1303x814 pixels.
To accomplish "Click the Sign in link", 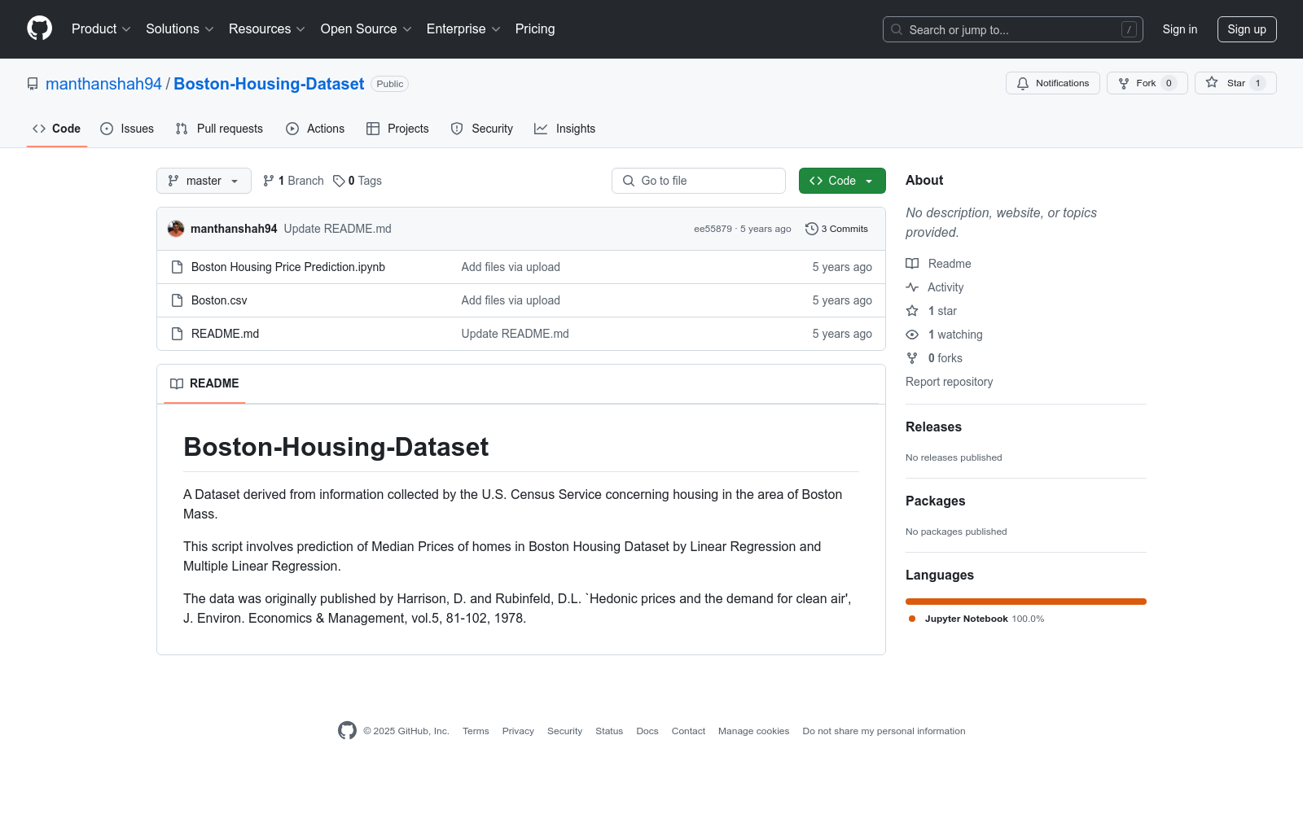I will coord(1180,29).
